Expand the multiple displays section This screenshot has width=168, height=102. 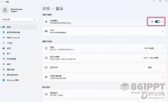coord(163,77)
